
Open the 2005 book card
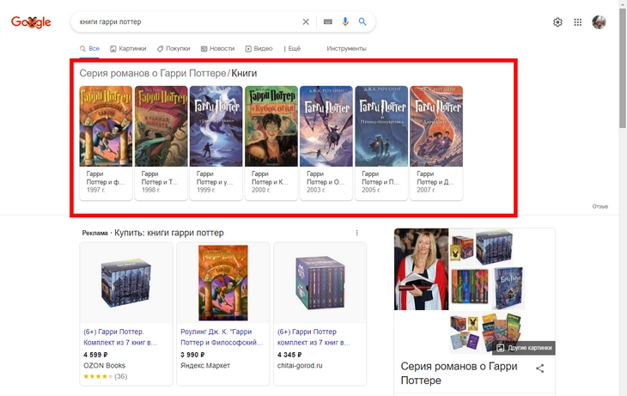381,143
